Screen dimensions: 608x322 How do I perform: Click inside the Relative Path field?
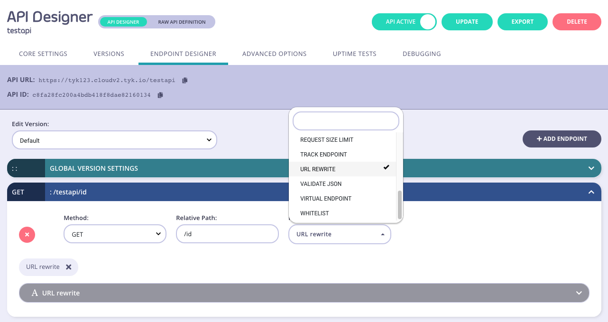(227, 234)
